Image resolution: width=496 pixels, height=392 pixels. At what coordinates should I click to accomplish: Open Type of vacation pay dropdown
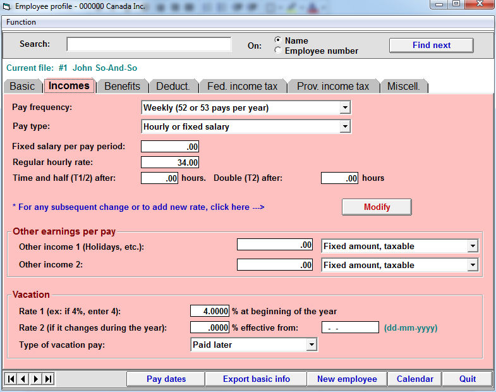click(x=311, y=345)
